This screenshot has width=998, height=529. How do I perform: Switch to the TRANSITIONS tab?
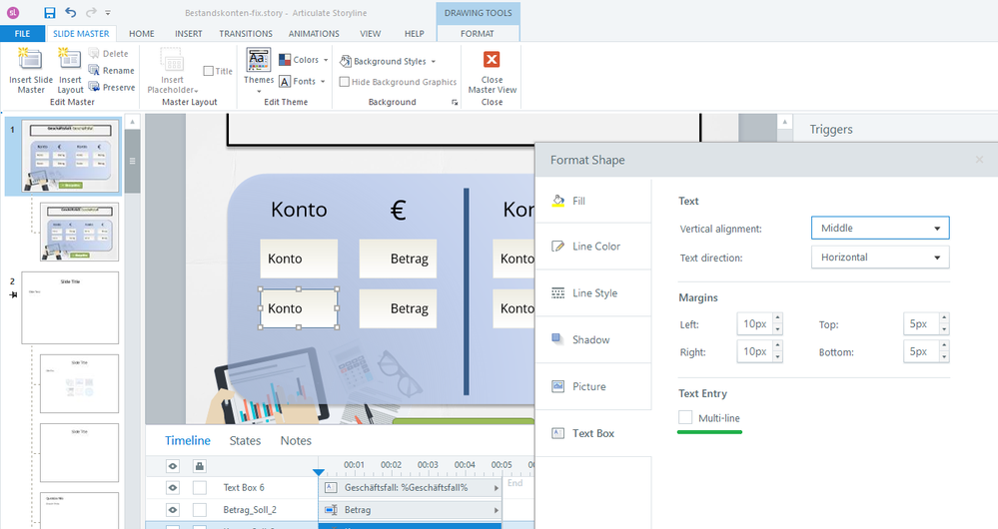click(246, 33)
